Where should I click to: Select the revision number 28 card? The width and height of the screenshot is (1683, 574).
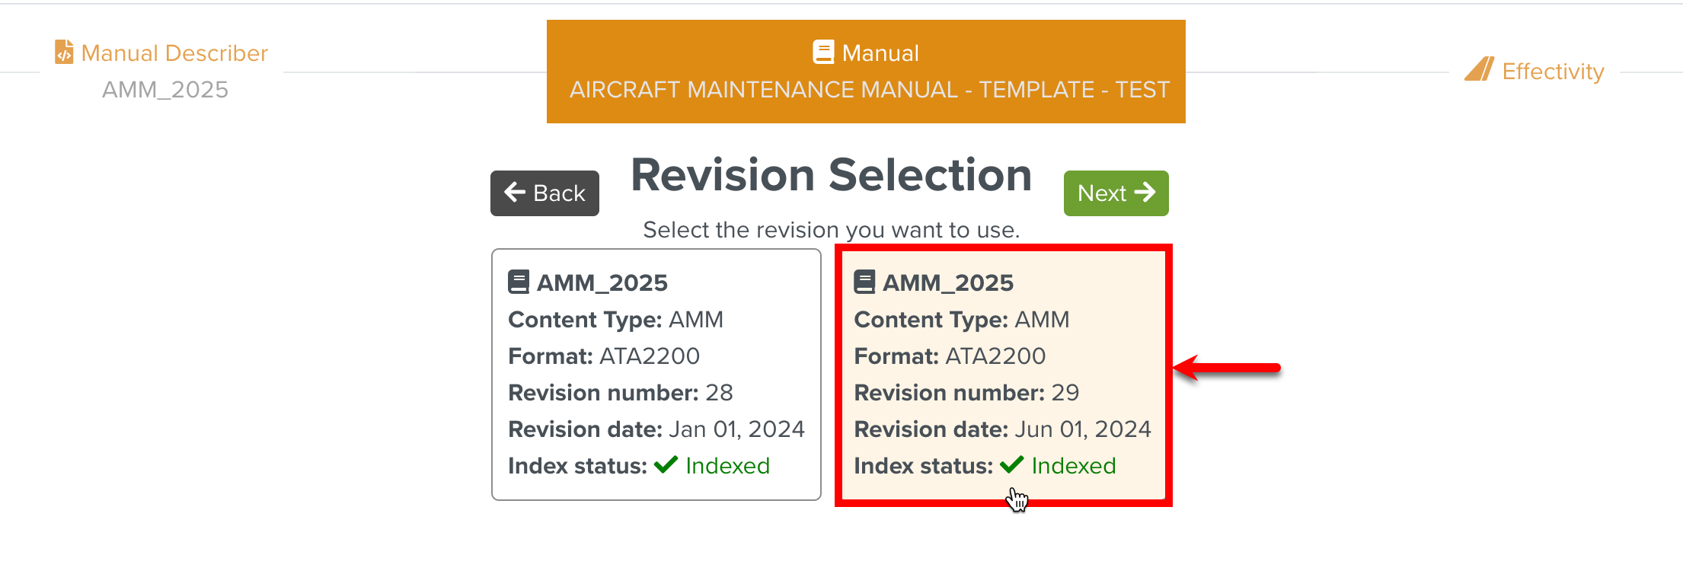tap(656, 375)
